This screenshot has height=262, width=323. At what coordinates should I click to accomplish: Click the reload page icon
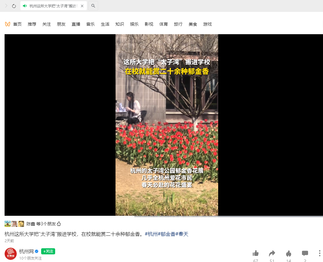click(x=14, y=6)
